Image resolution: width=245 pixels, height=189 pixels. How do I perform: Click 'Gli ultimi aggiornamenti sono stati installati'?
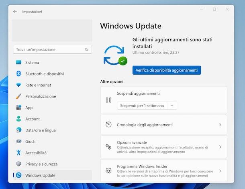point(172,43)
